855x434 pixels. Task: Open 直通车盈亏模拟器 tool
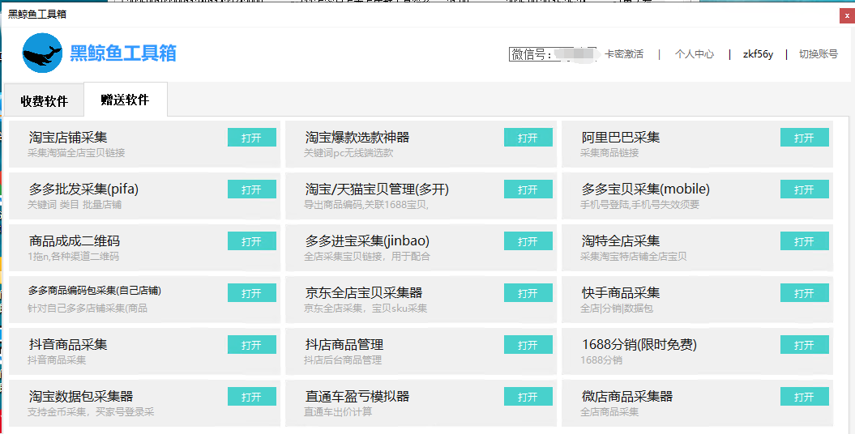(528, 397)
